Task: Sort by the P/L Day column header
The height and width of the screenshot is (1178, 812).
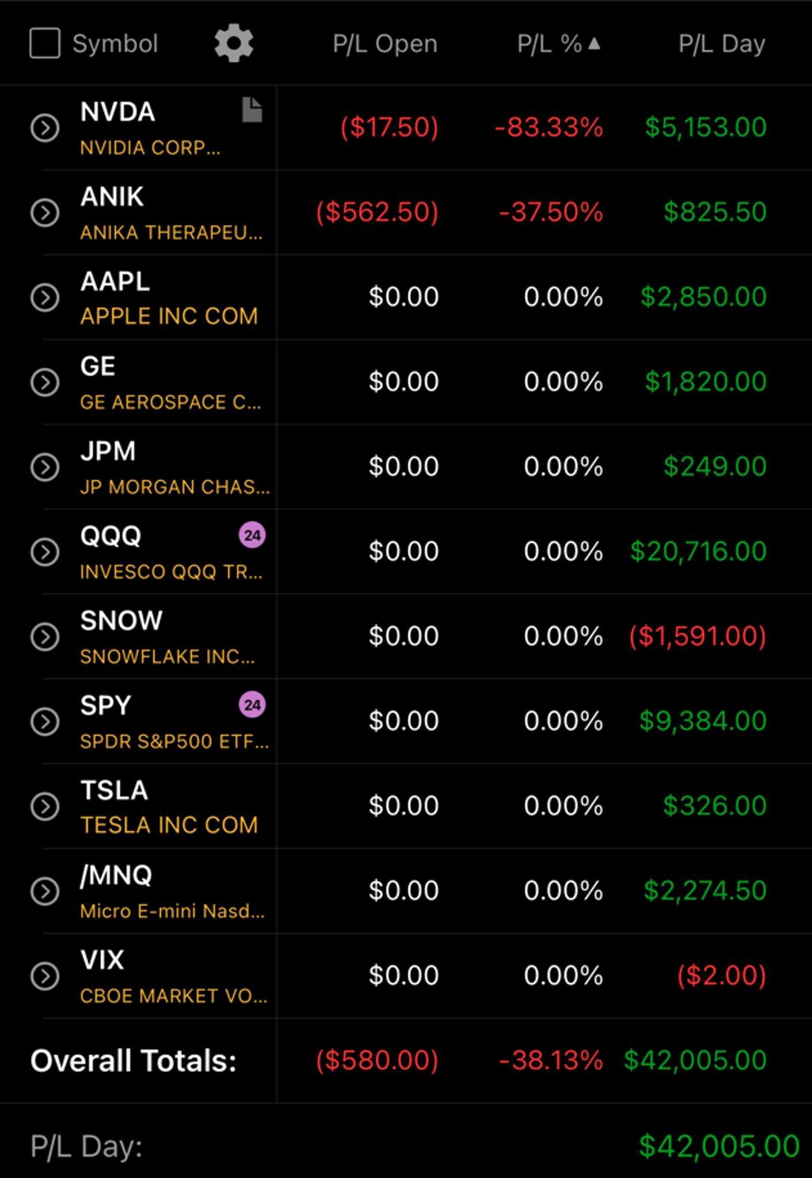Action: (722, 44)
